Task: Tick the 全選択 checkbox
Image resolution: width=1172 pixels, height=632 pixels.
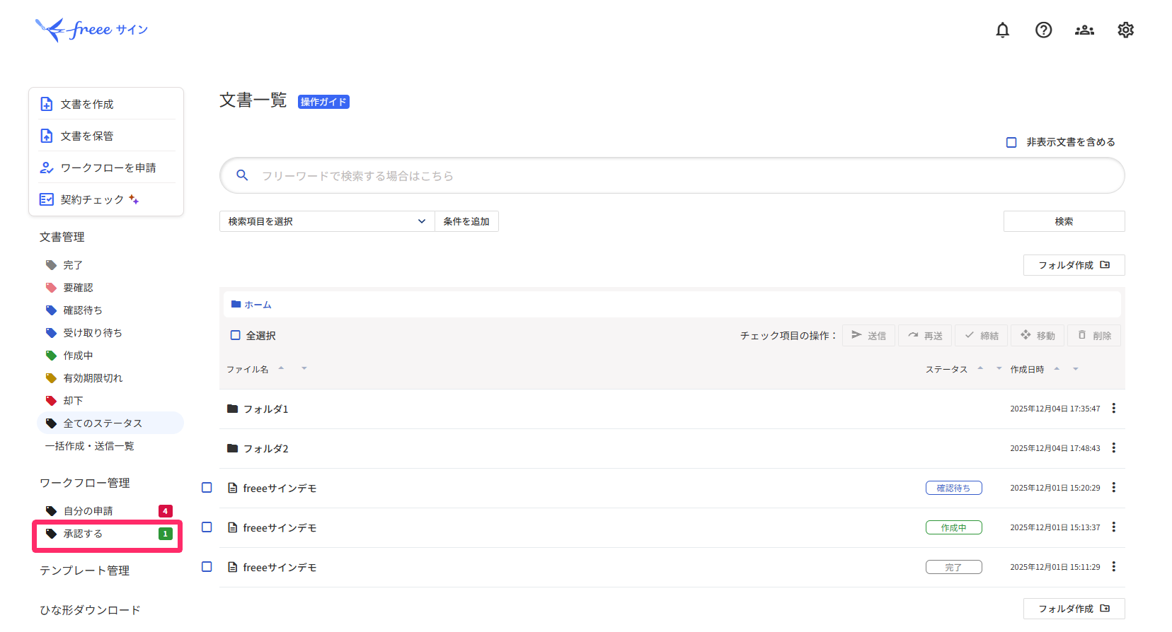Action: click(x=236, y=335)
